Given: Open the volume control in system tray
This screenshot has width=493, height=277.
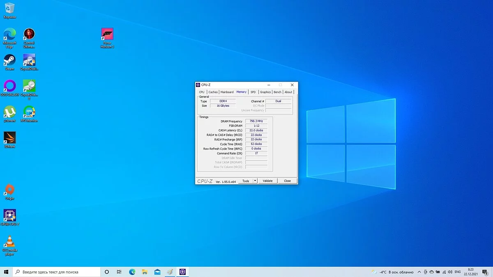Looking at the screenshot, I should 451,272.
